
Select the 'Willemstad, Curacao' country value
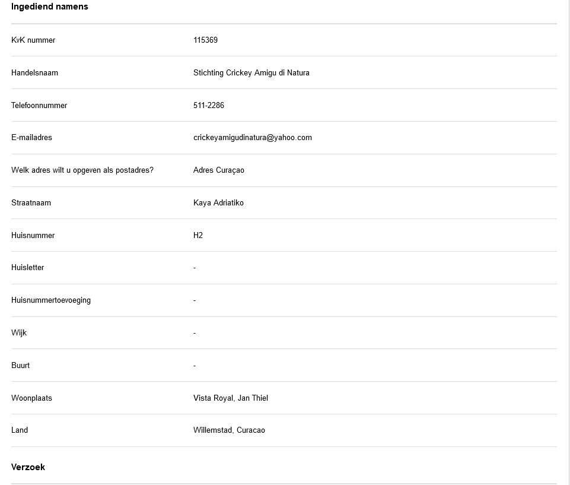(x=229, y=430)
